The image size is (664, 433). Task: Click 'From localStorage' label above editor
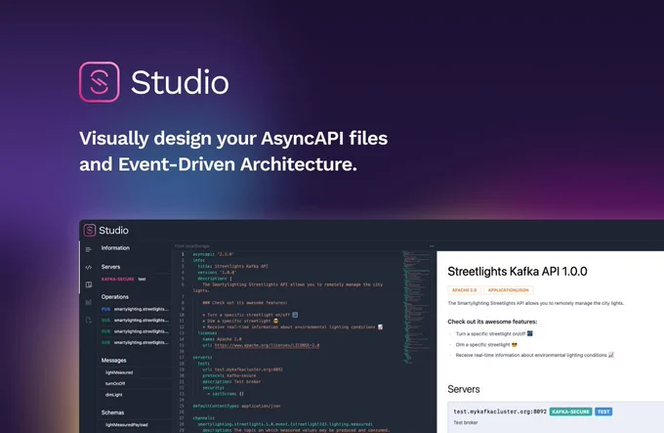point(191,245)
